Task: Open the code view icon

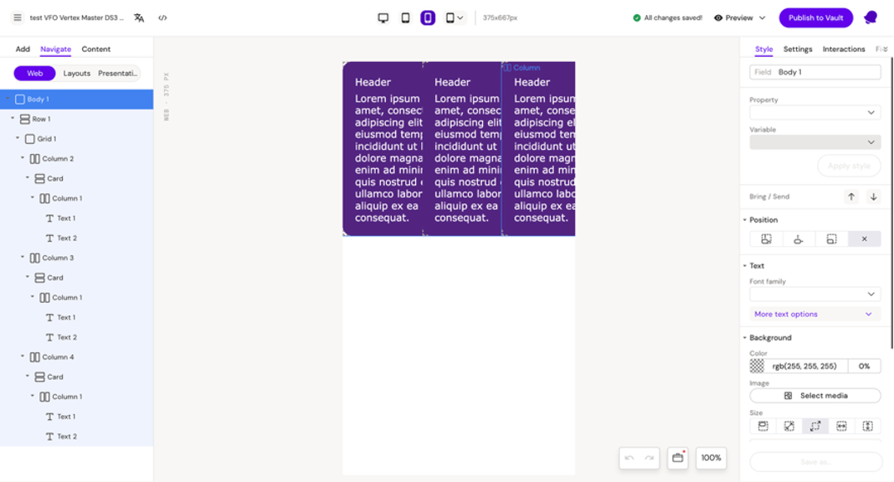Action: point(162,18)
